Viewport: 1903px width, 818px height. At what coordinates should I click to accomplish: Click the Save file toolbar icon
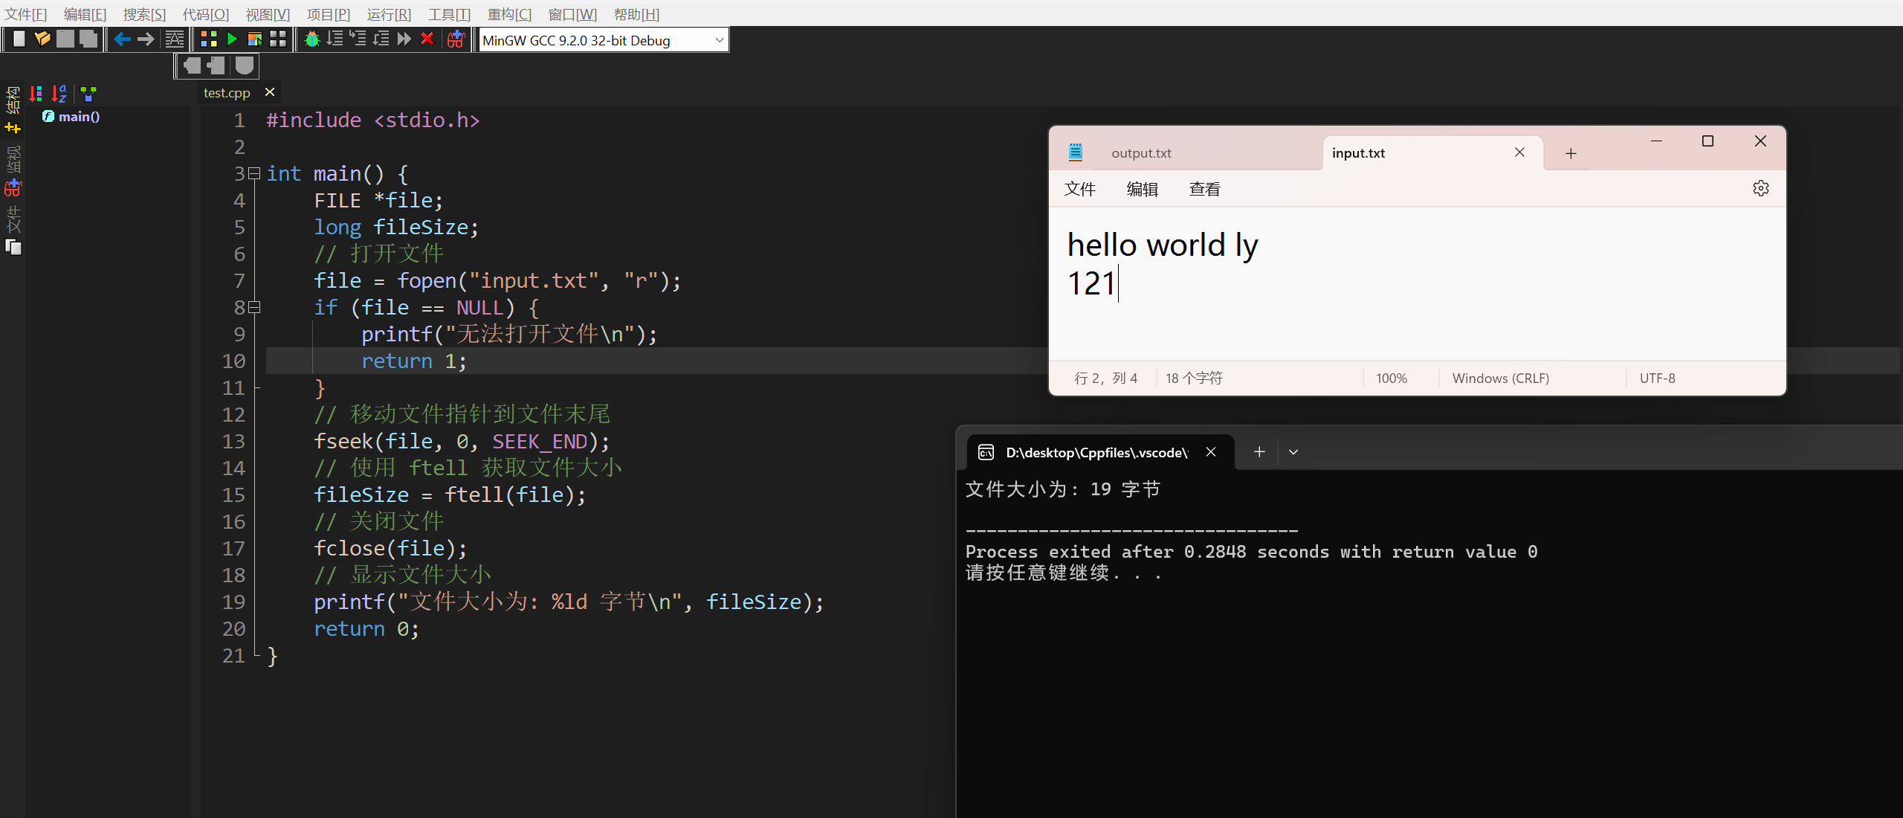(65, 39)
